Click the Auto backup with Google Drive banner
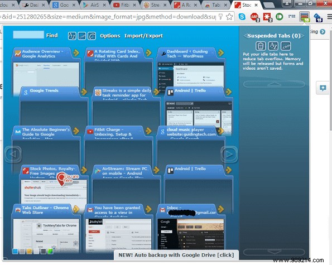The image size is (332, 265). pyautogui.click(x=176, y=255)
